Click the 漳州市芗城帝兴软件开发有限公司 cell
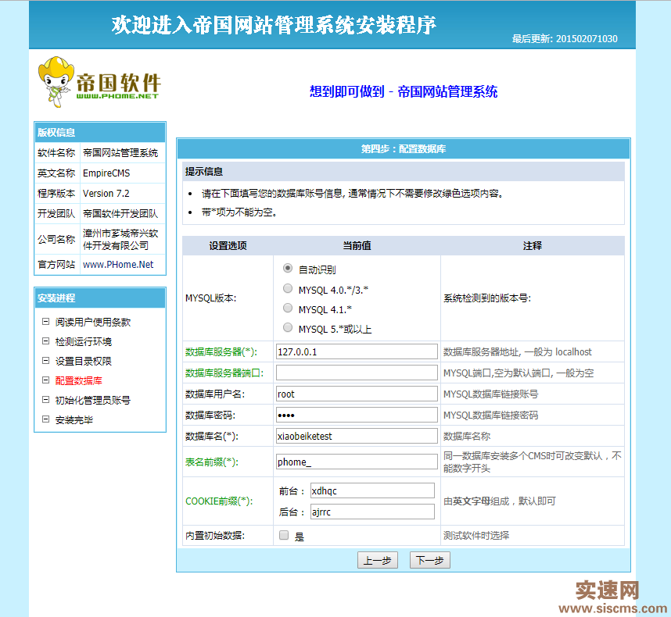This screenshot has height=617, width=671. point(122,239)
